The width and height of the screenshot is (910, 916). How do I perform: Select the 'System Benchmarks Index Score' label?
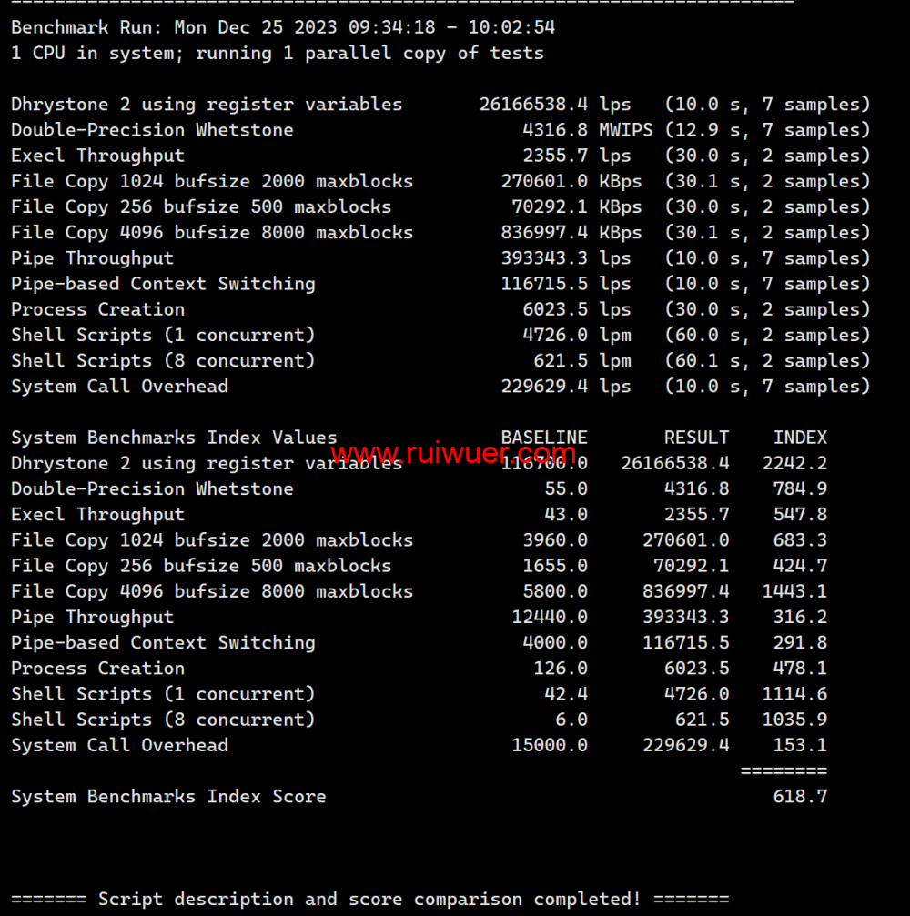(168, 797)
